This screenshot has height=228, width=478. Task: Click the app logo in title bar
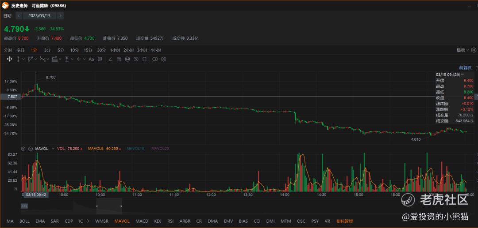tap(6, 5)
